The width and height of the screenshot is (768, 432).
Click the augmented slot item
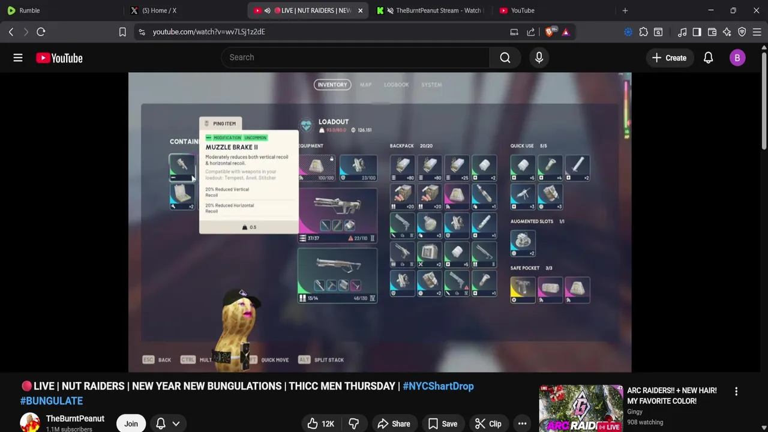coord(523,243)
